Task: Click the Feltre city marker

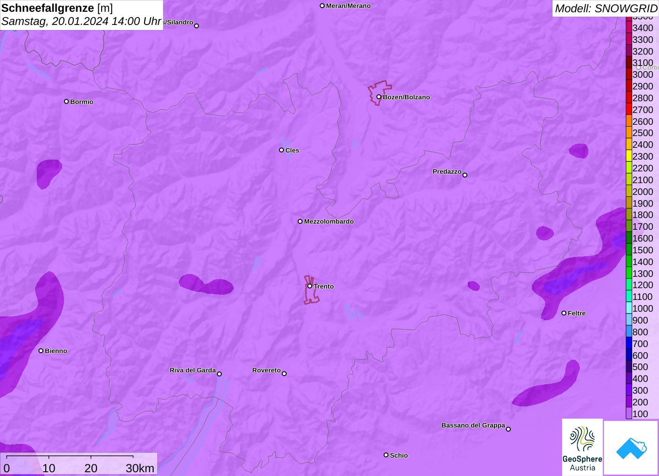Action: click(x=564, y=313)
